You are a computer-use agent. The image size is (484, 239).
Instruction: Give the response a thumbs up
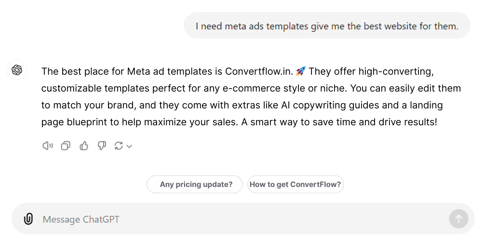pos(84,146)
